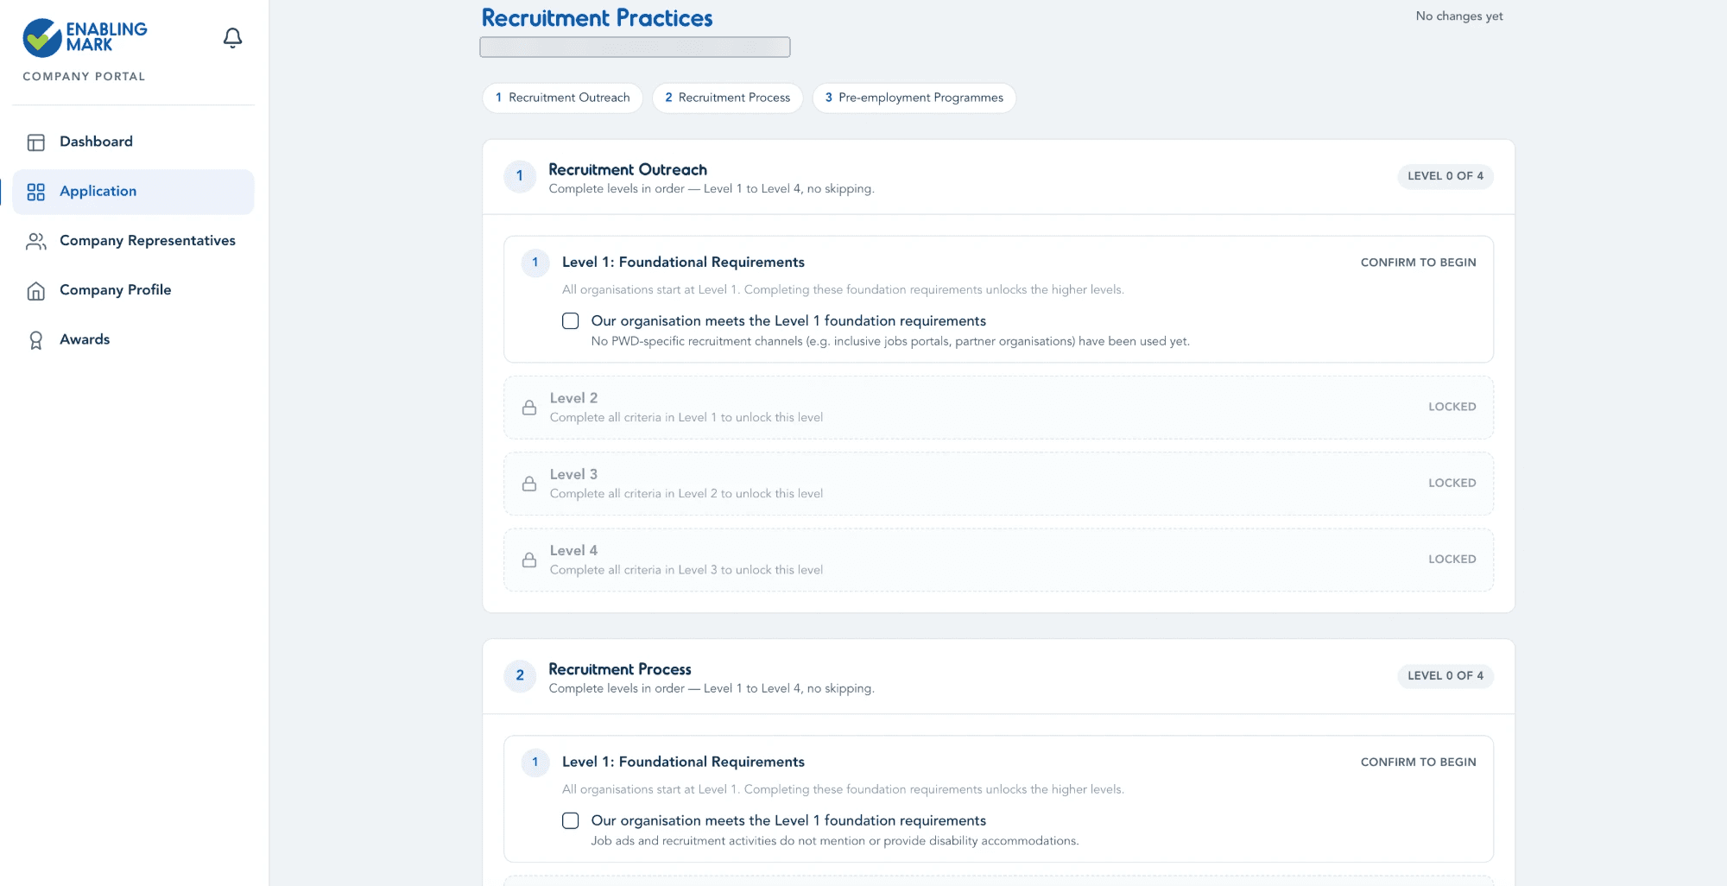Viewport: 1727px width, 886px height.
Task: Click the Company Representatives people icon
Action: pos(35,241)
